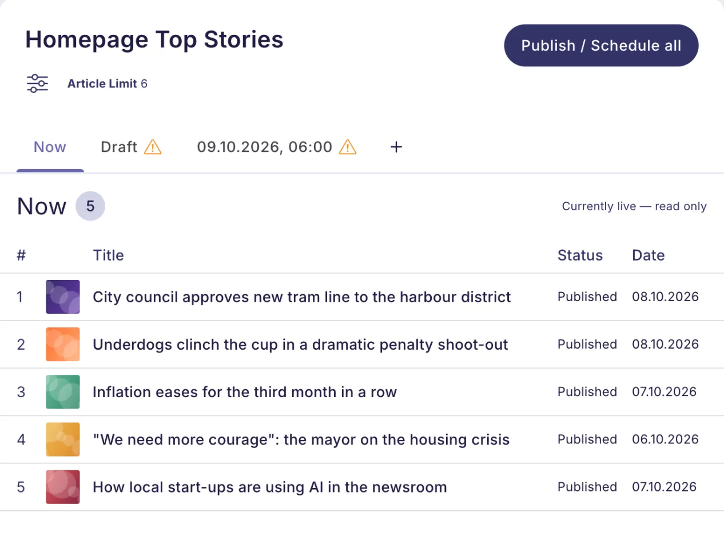The width and height of the screenshot is (724, 544).
Task: Open "City council approves new tram line" article
Action: click(x=302, y=297)
